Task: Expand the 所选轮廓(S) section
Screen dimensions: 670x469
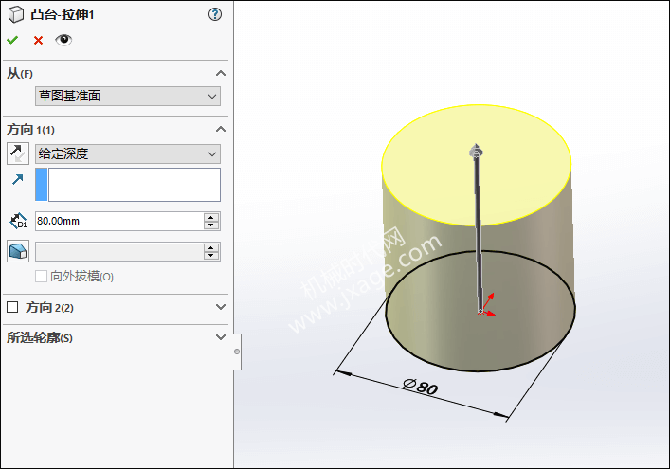Action: point(221,337)
